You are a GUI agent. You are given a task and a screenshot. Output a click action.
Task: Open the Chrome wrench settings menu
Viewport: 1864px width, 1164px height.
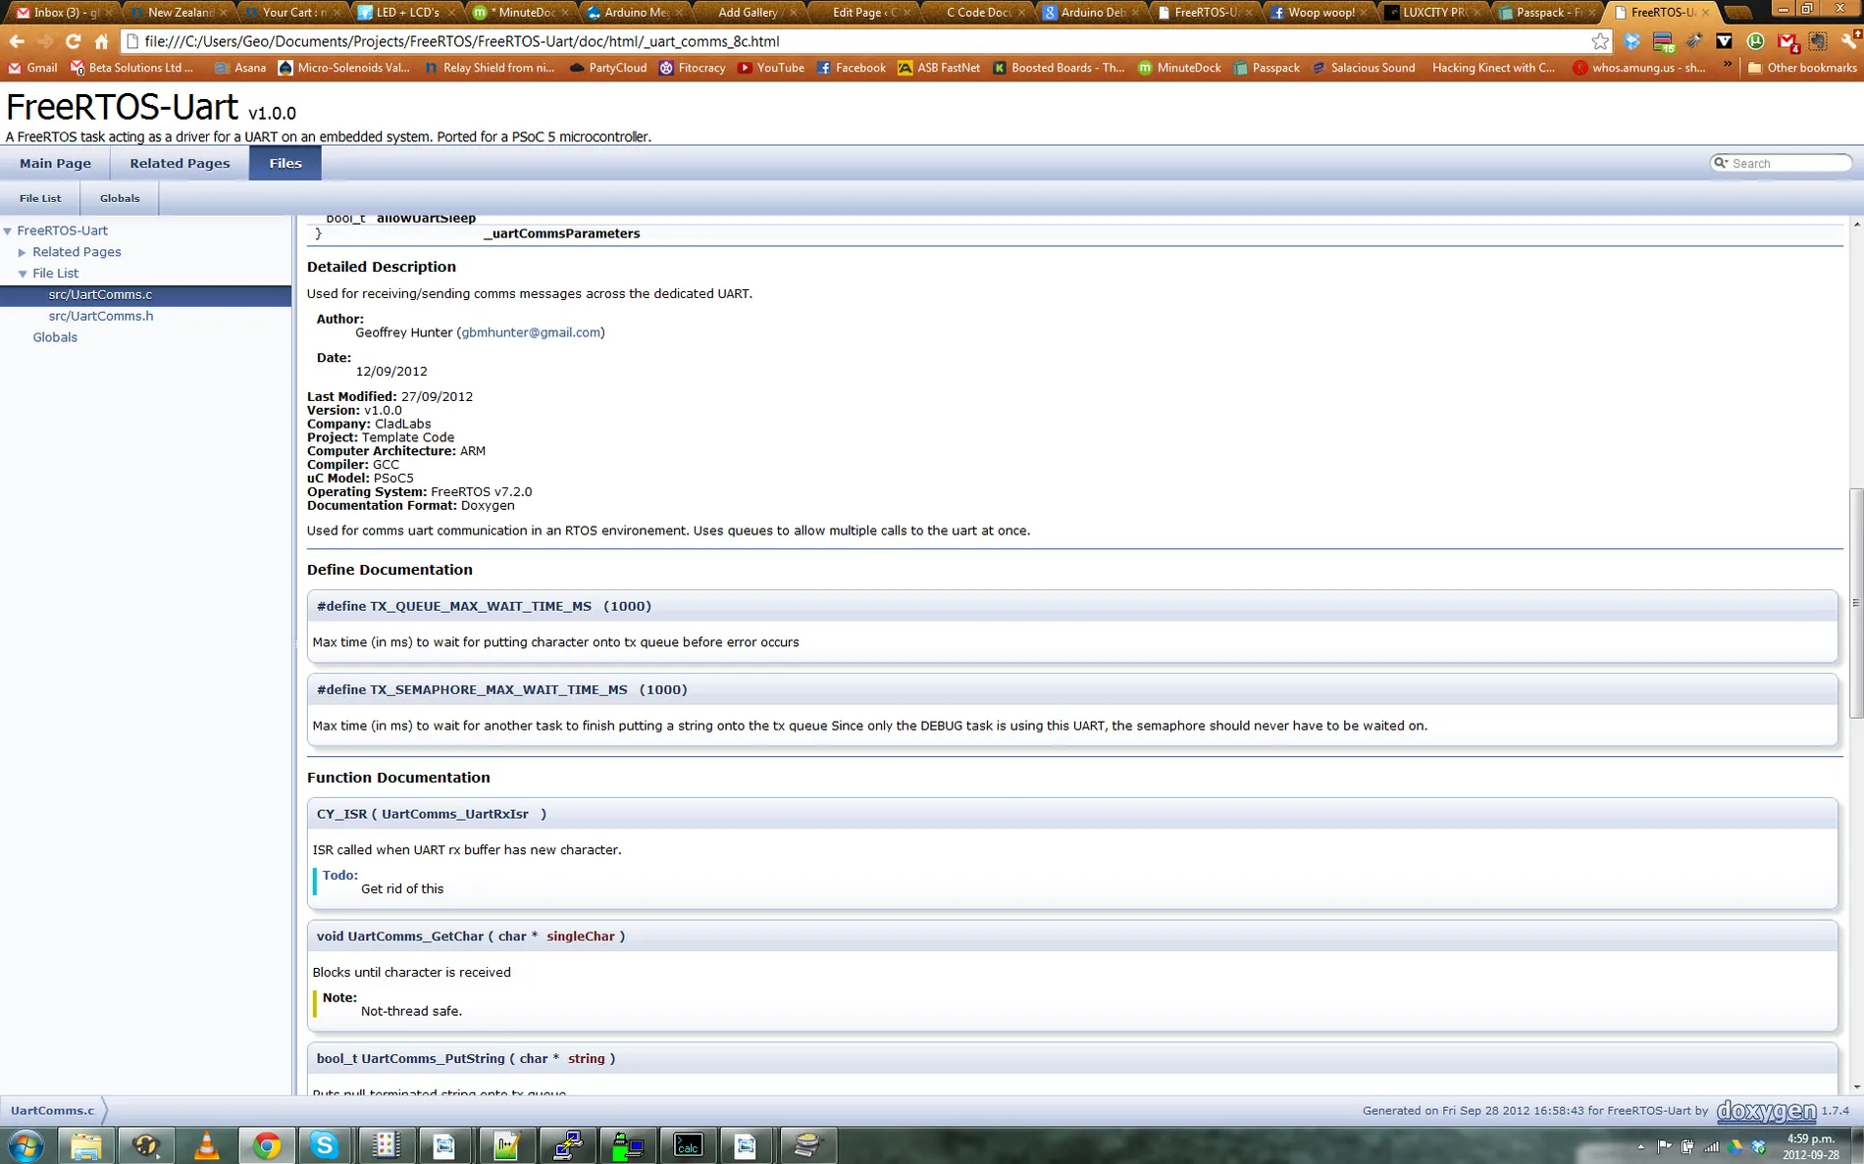[x=1849, y=41]
